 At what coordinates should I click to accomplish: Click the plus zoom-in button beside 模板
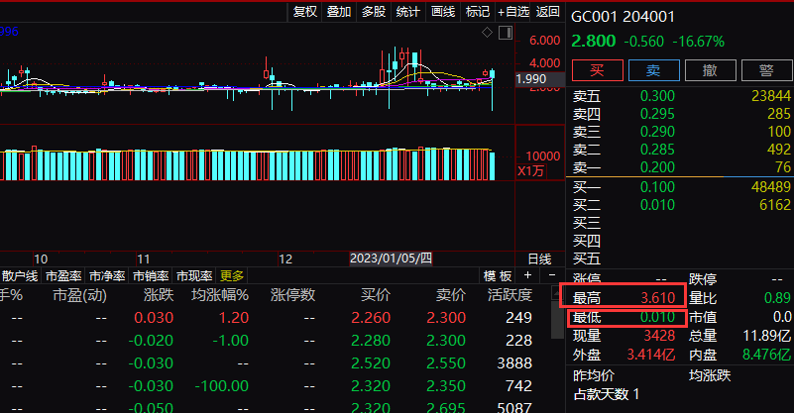click(526, 276)
